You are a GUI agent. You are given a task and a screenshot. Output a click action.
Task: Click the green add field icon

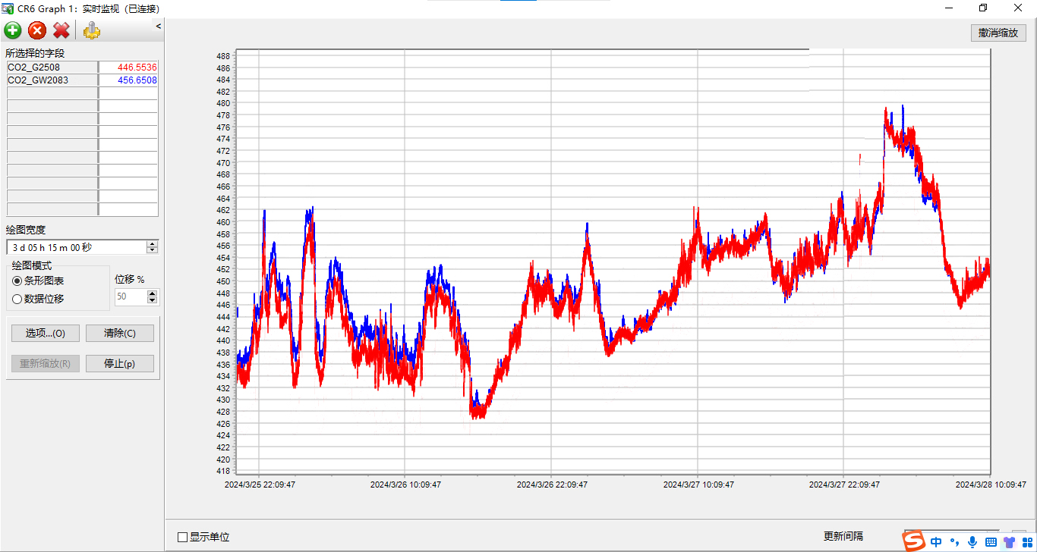click(x=13, y=30)
